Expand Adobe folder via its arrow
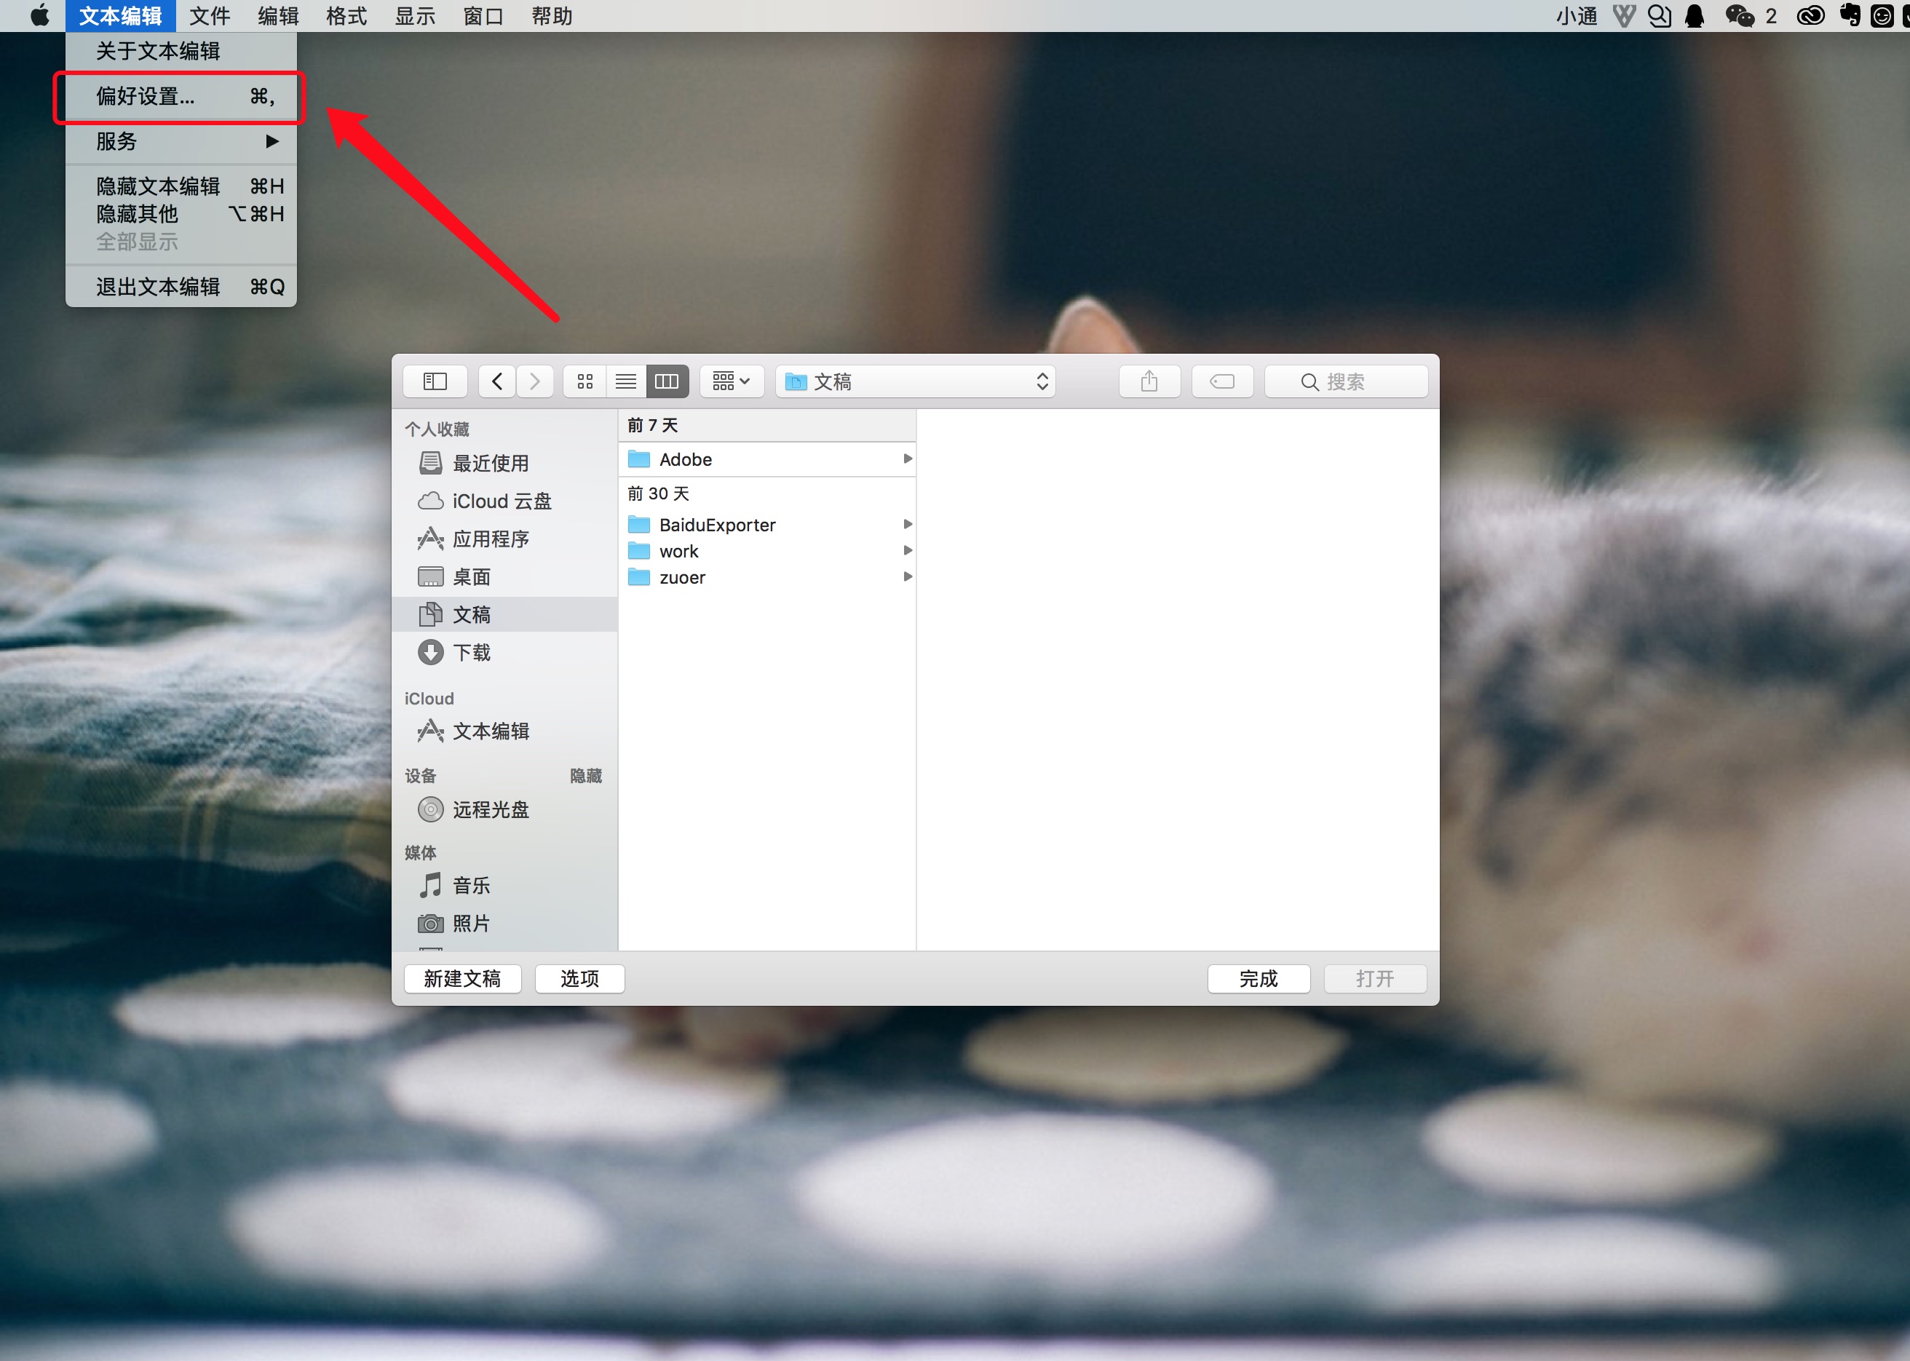 coord(907,459)
